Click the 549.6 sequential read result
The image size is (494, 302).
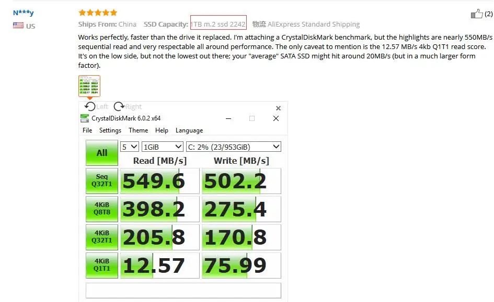tap(160, 181)
